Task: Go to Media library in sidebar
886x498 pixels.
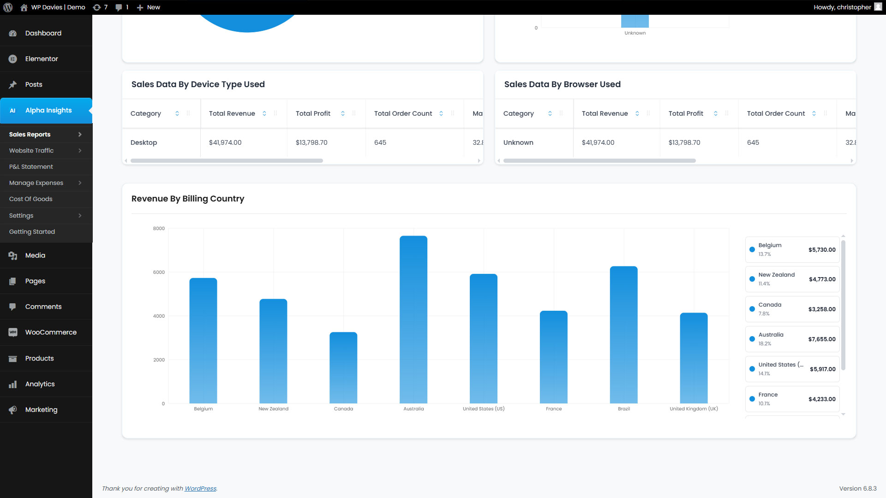Action: click(x=35, y=255)
